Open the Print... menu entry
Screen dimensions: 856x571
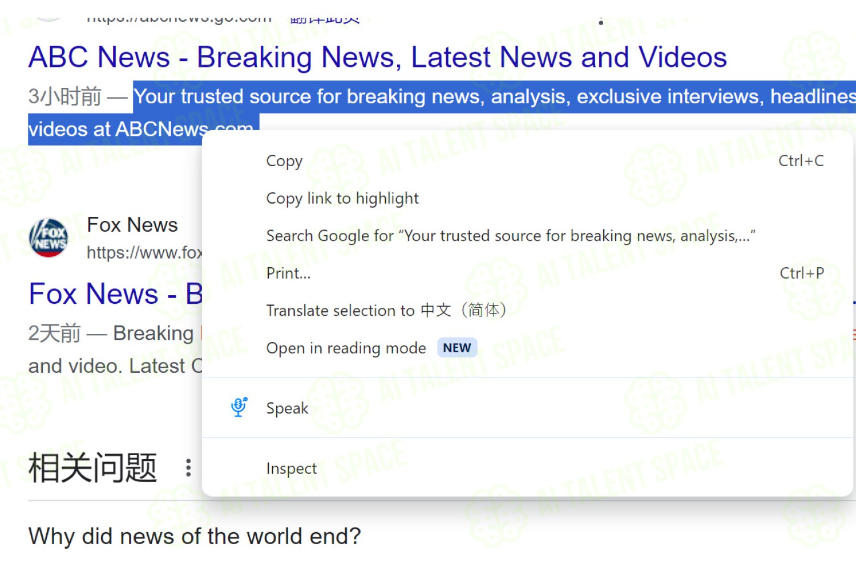click(x=527, y=273)
